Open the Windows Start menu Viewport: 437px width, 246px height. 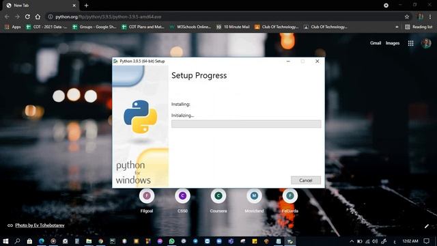click(x=5, y=241)
